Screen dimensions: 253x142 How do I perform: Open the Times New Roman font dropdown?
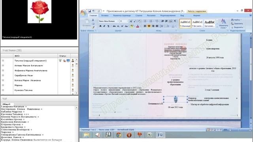(x=118, y=21)
